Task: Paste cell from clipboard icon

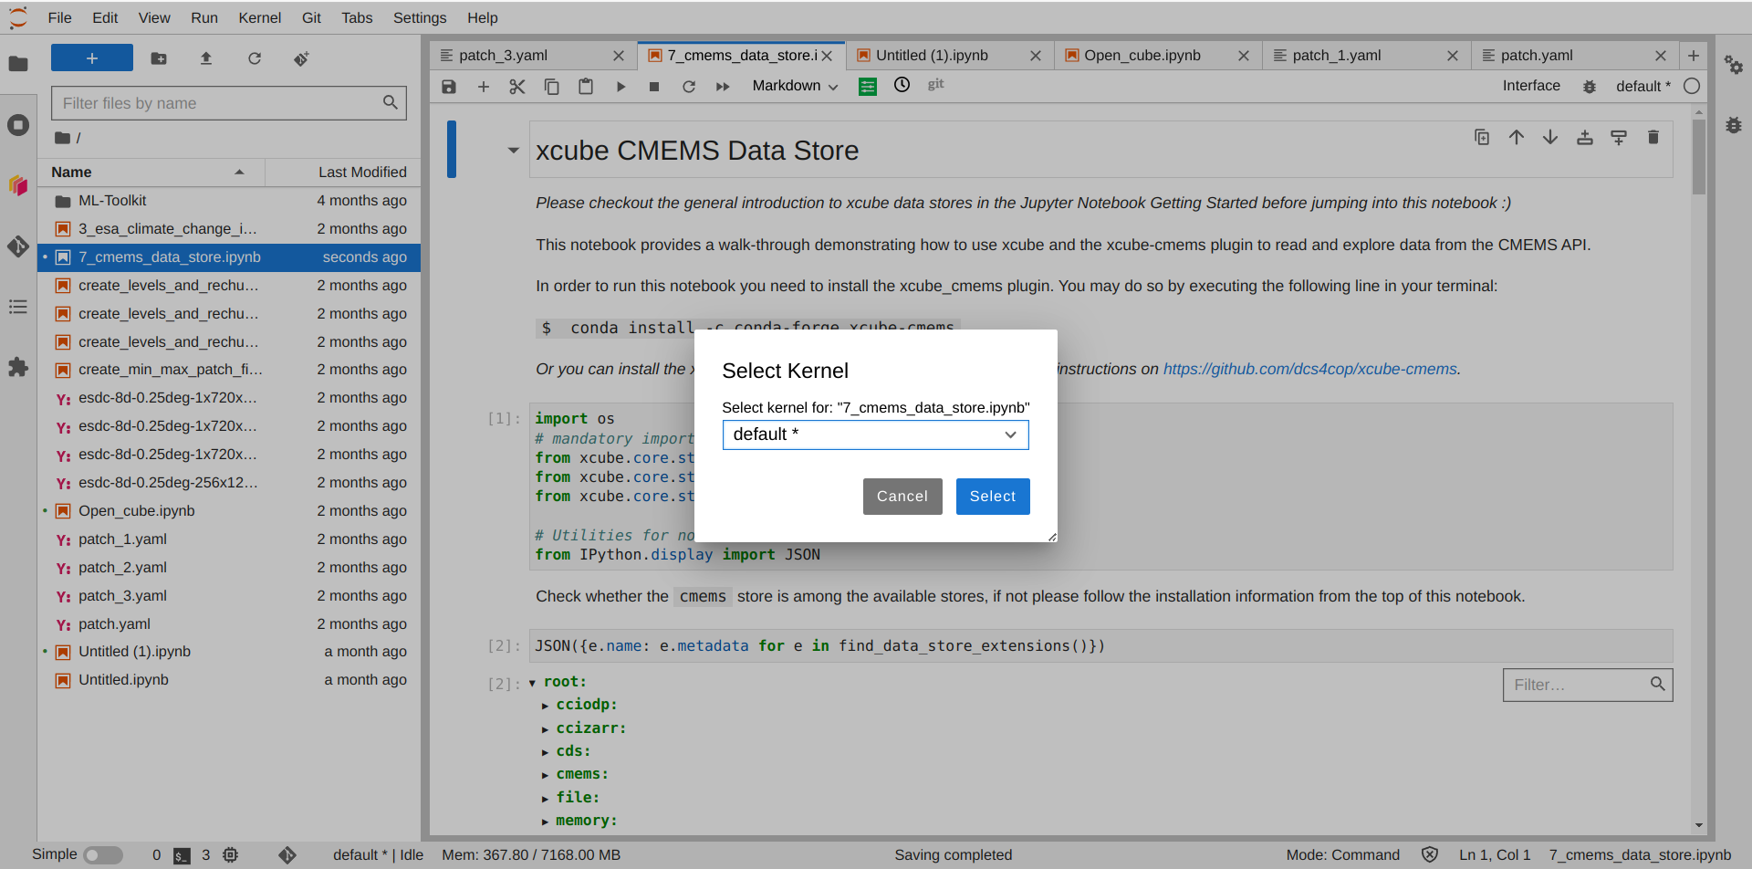Action: (586, 87)
